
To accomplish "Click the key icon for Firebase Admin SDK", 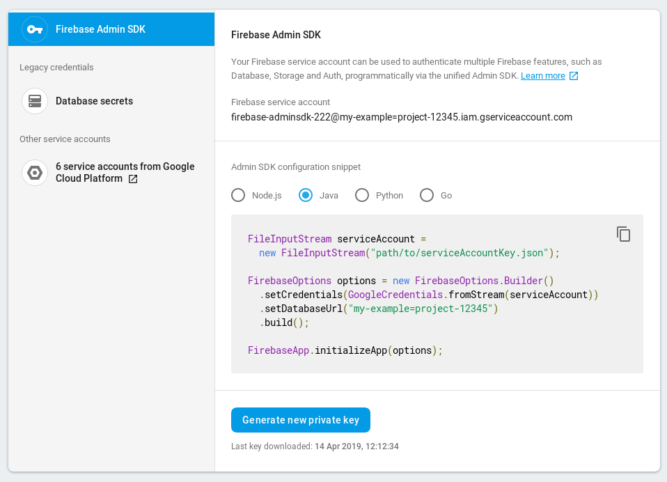I will pos(35,29).
